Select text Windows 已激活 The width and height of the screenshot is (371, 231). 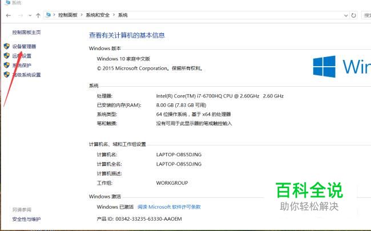115,207
